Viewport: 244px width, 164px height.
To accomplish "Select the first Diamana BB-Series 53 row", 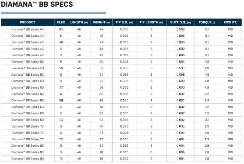I will [27, 62].
